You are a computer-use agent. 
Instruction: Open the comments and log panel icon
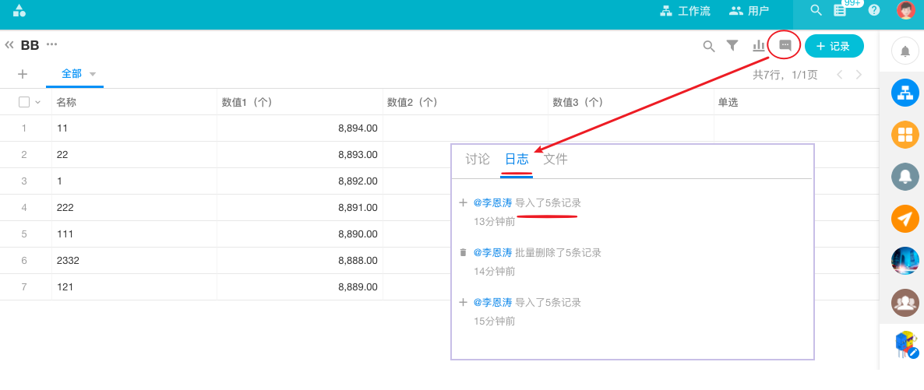point(785,46)
